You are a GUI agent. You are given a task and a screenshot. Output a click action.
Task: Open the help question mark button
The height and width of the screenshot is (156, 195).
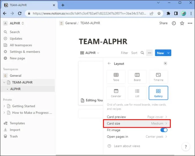click(186, 147)
